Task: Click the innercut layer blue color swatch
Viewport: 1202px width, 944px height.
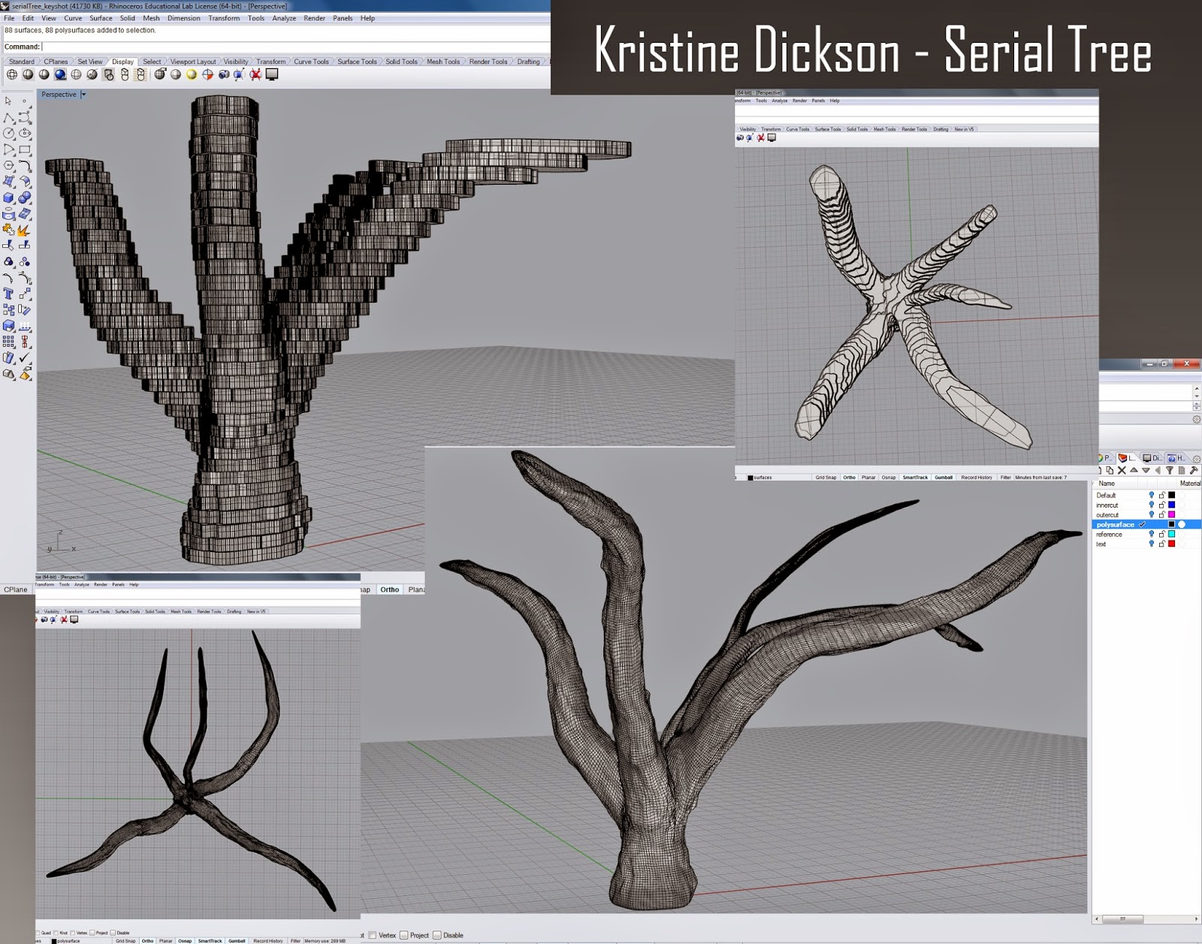Action: pos(1172,505)
